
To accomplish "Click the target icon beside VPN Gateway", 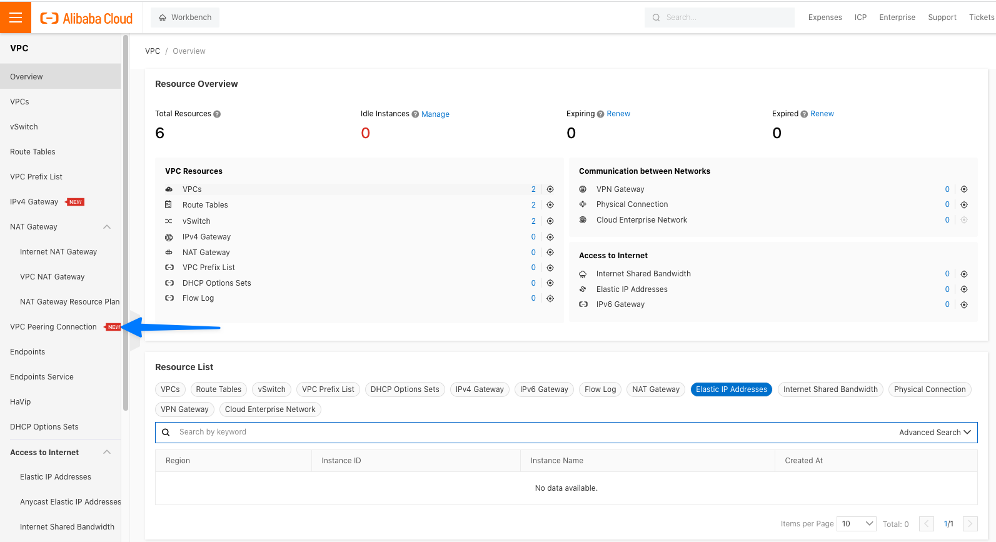I will 964,189.
